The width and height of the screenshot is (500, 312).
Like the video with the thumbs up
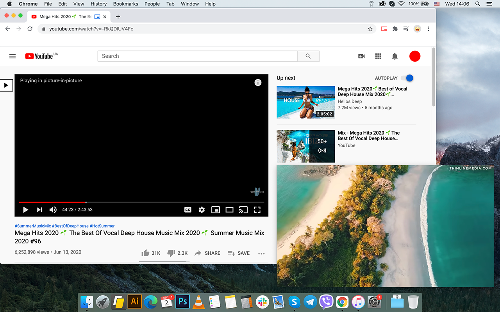[x=145, y=253]
